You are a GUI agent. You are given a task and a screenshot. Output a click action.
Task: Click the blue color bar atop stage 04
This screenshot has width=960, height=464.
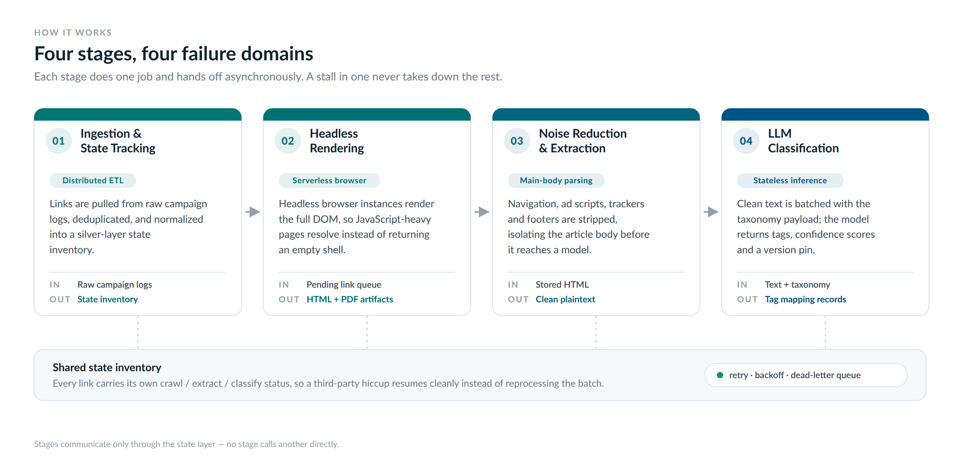[825, 114]
